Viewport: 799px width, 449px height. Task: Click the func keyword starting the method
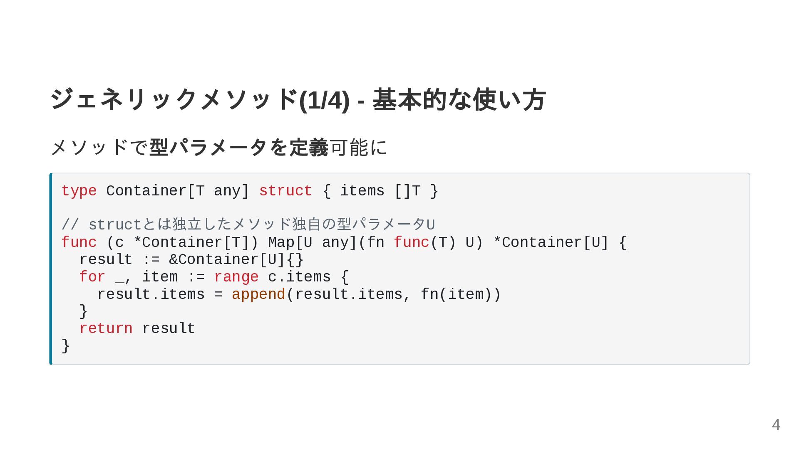tap(79, 242)
